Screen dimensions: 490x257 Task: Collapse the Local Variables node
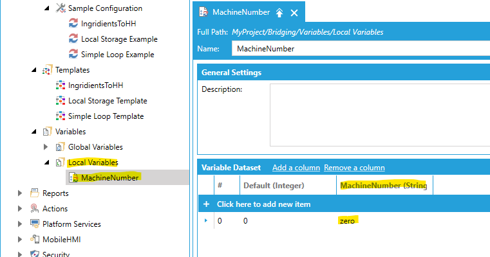47,162
